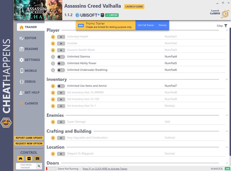Collapse the Inventory section
231x171 pixels.
227,80
